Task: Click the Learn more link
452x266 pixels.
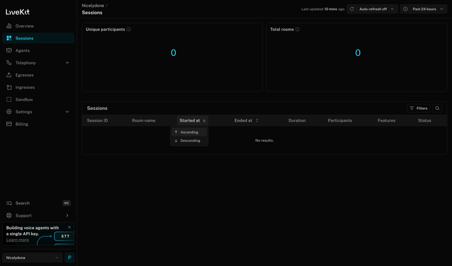Action: point(18,240)
